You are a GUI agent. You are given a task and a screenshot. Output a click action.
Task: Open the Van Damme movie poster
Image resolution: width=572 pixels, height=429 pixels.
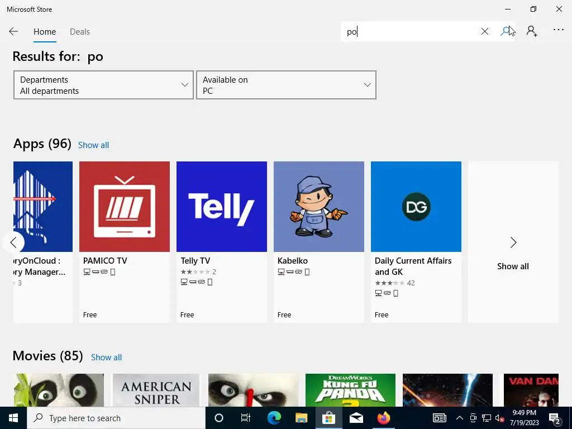(531, 390)
